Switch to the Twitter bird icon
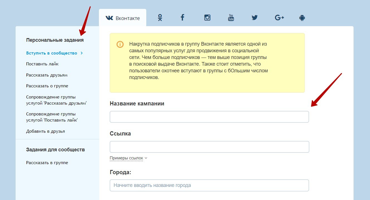 [x=255, y=18]
